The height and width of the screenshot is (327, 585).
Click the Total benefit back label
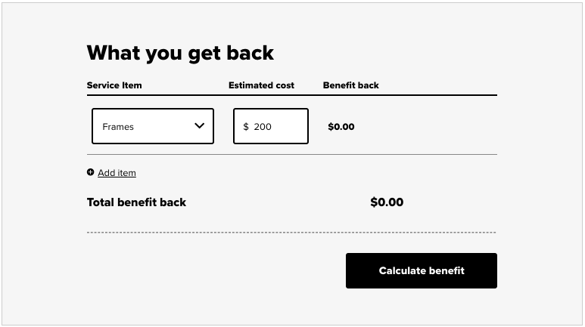(136, 202)
